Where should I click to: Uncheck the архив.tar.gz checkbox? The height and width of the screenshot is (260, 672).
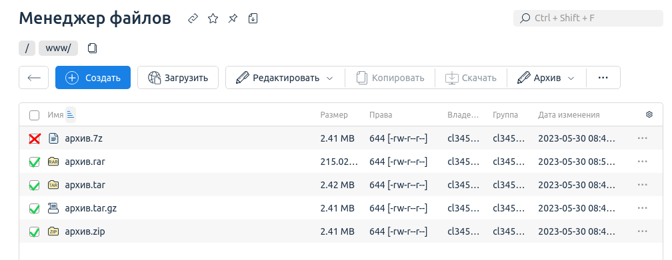pyautogui.click(x=34, y=209)
